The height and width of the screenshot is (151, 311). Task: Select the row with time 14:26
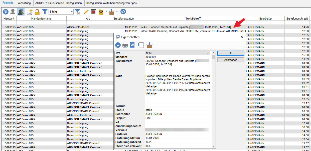155,27
